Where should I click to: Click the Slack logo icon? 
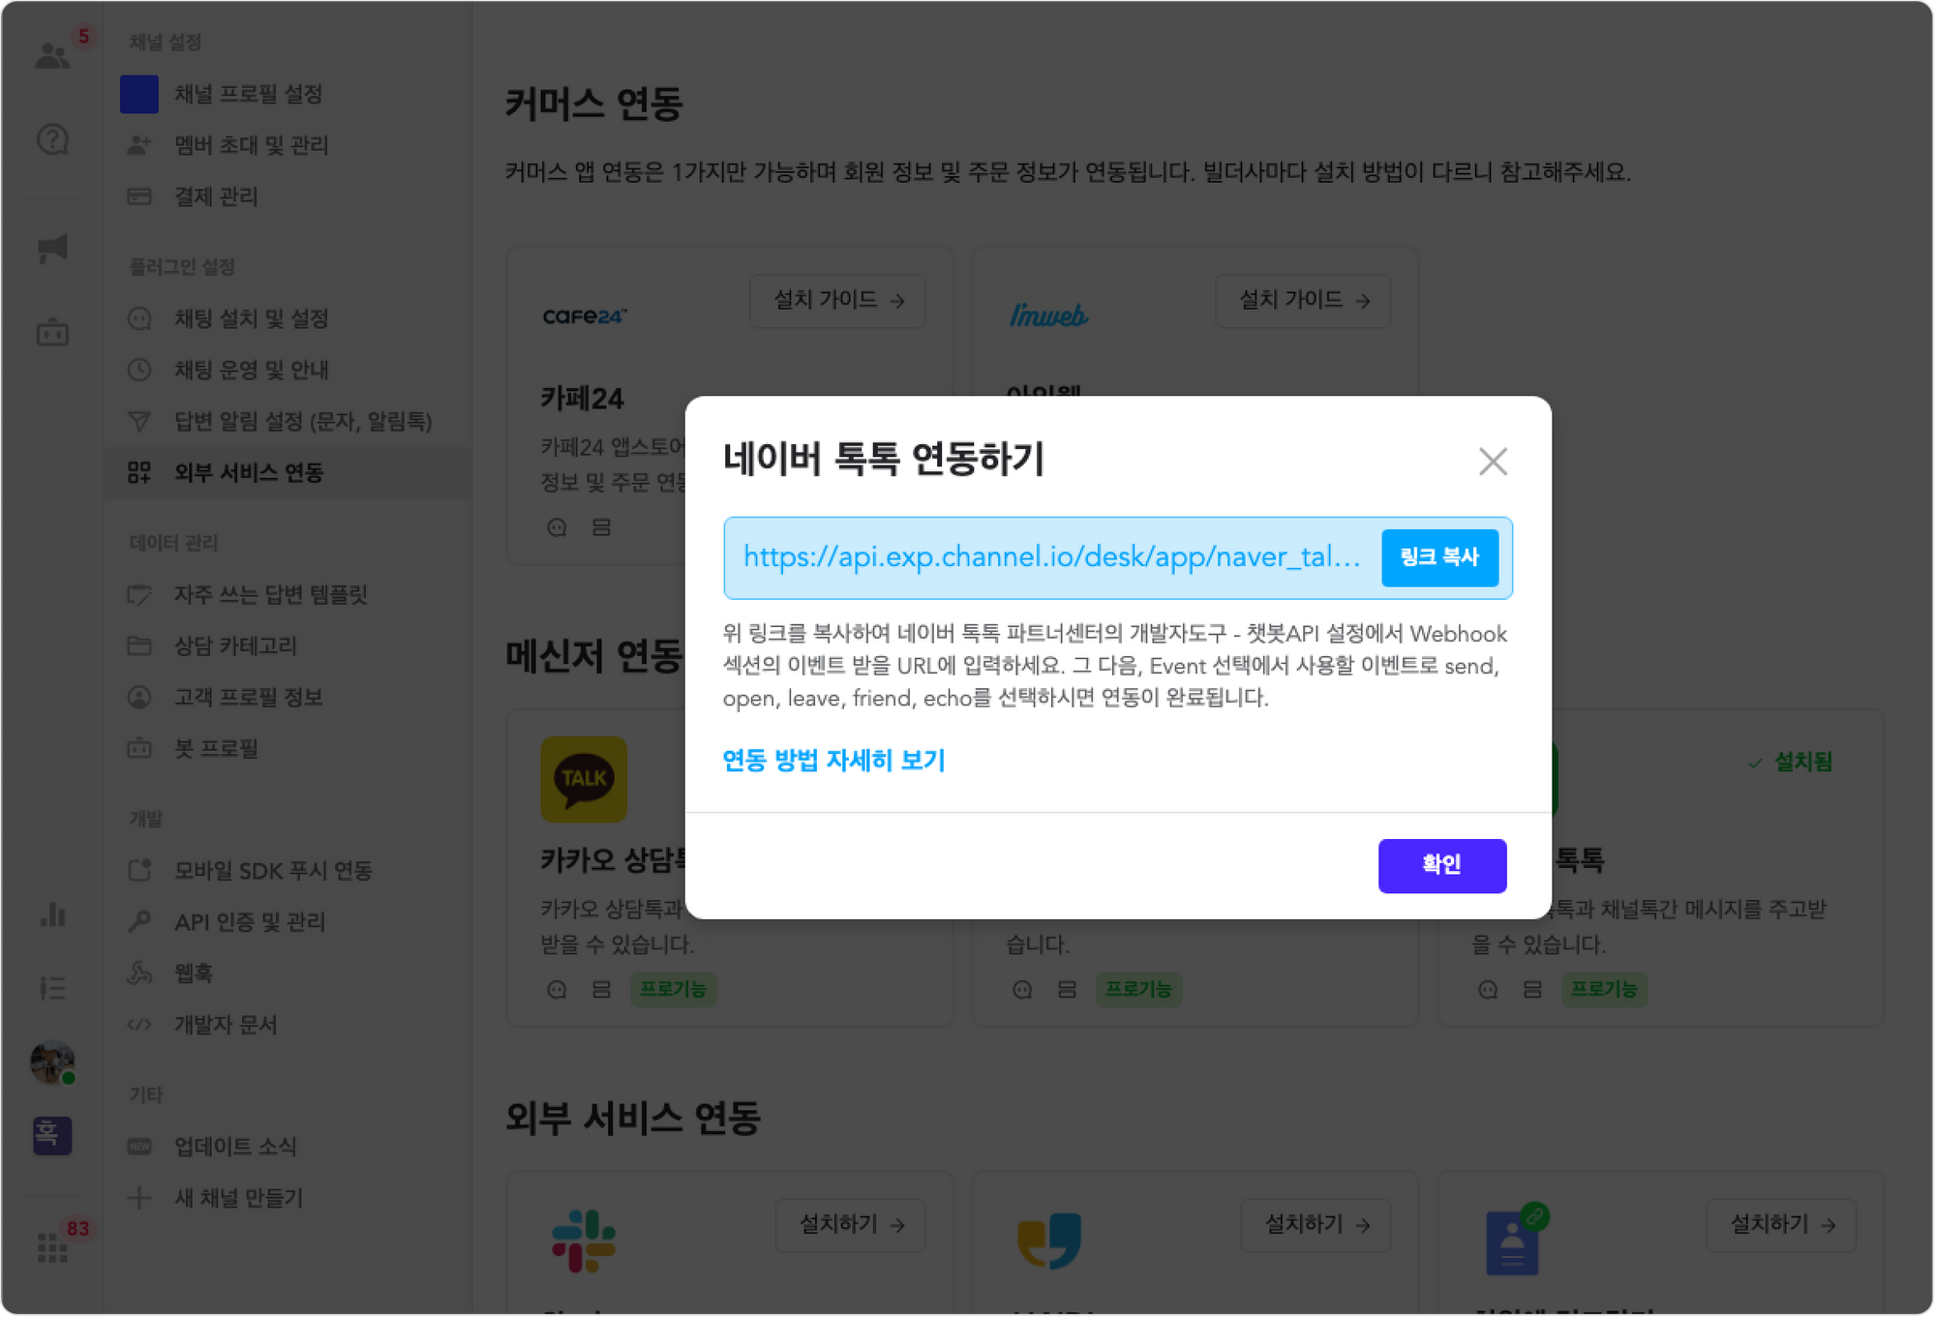click(583, 1240)
